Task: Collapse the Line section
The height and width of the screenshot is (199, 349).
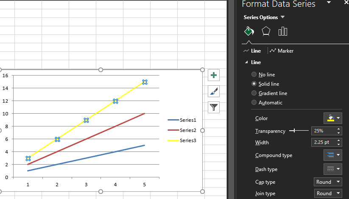Action: click(246, 62)
